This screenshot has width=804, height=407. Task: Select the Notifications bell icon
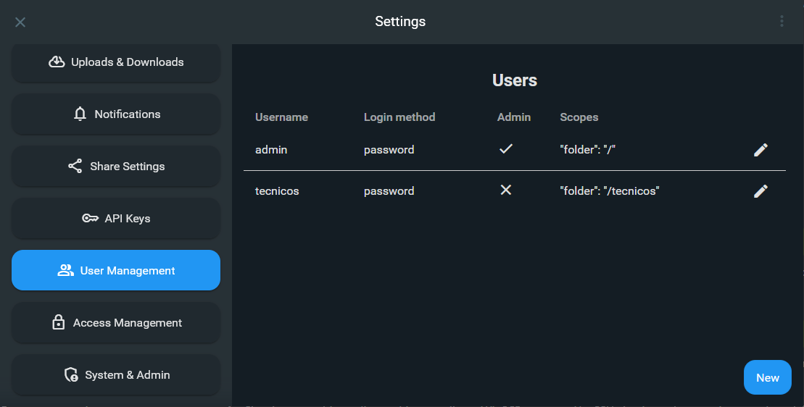click(80, 114)
